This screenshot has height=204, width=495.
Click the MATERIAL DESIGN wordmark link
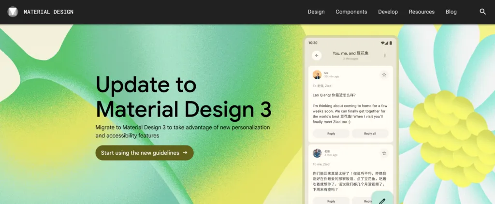[49, 12]
